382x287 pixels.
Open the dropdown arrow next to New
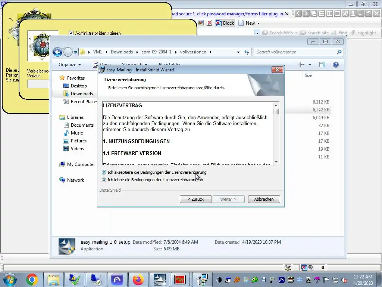(x=258, y=24)
